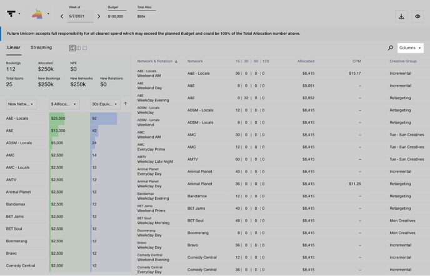The height and width of the screenshot is (276, 430).
Task: Click the green $25,500 allocation bar
Action: (57, 119)
